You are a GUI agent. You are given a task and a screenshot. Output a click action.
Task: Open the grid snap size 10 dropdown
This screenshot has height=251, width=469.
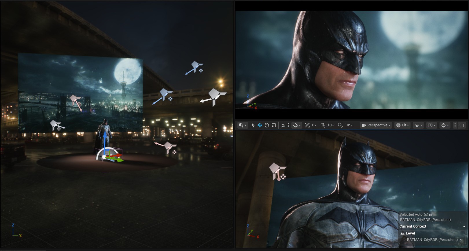[331, 125]
